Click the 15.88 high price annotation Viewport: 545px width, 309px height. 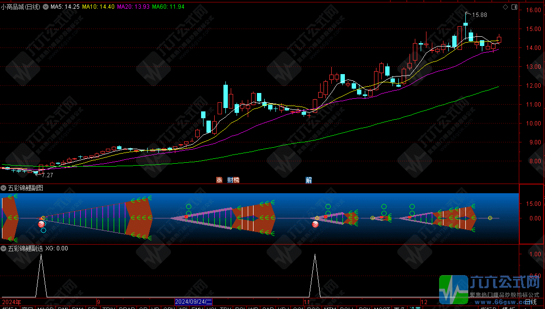pos(480,15)
